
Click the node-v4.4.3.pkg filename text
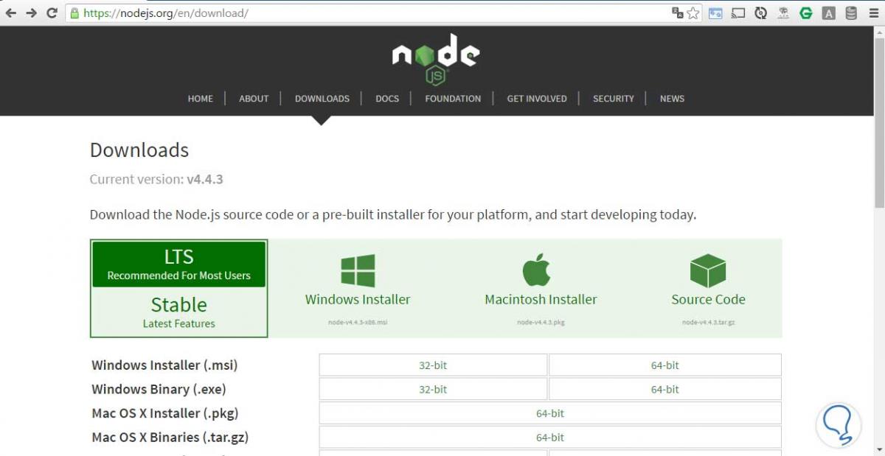(541, 323)
